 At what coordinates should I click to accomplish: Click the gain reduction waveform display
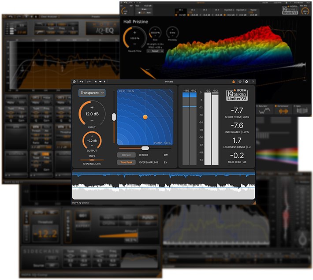point(164,184)
